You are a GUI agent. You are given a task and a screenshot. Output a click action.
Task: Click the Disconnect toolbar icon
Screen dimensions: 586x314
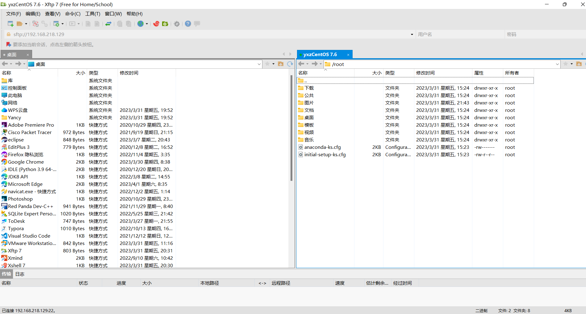pyautogui.click(x=36, y=24)
